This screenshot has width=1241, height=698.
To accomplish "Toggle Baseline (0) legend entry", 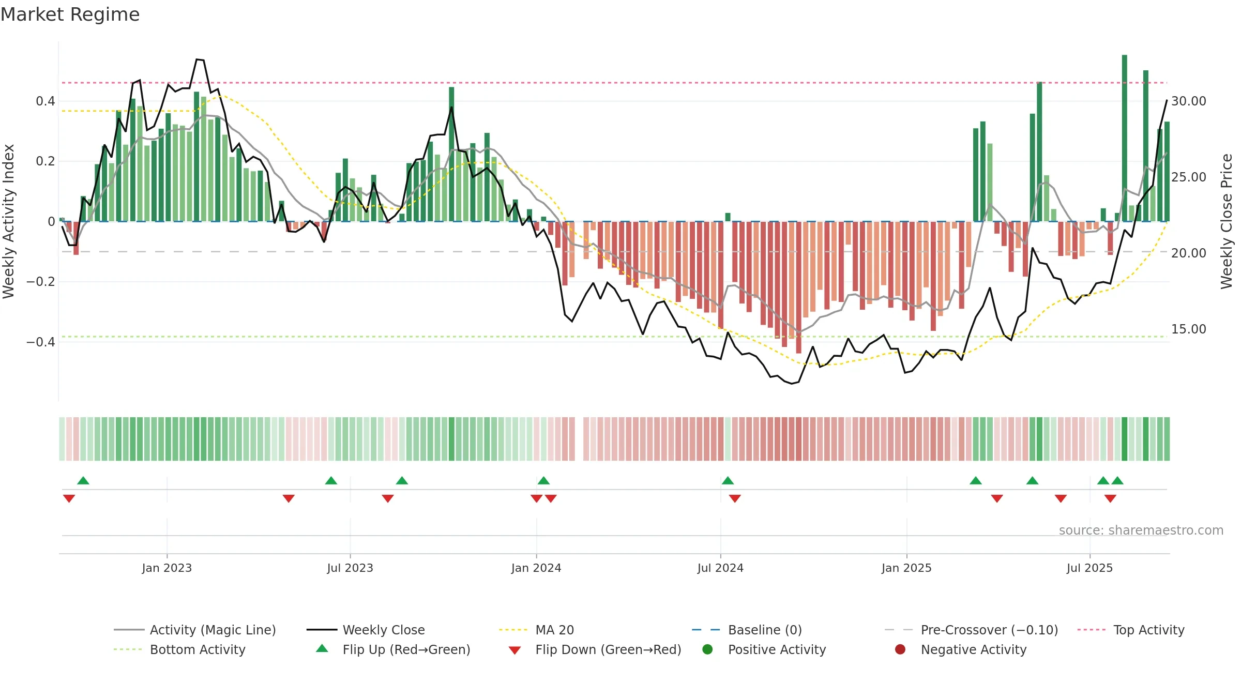I will click(x=747, y=630).
